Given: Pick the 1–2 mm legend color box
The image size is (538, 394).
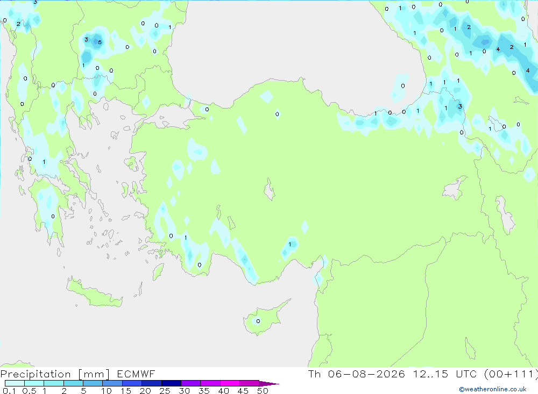Looking at the screenshot, I should (x=54, y=383).
